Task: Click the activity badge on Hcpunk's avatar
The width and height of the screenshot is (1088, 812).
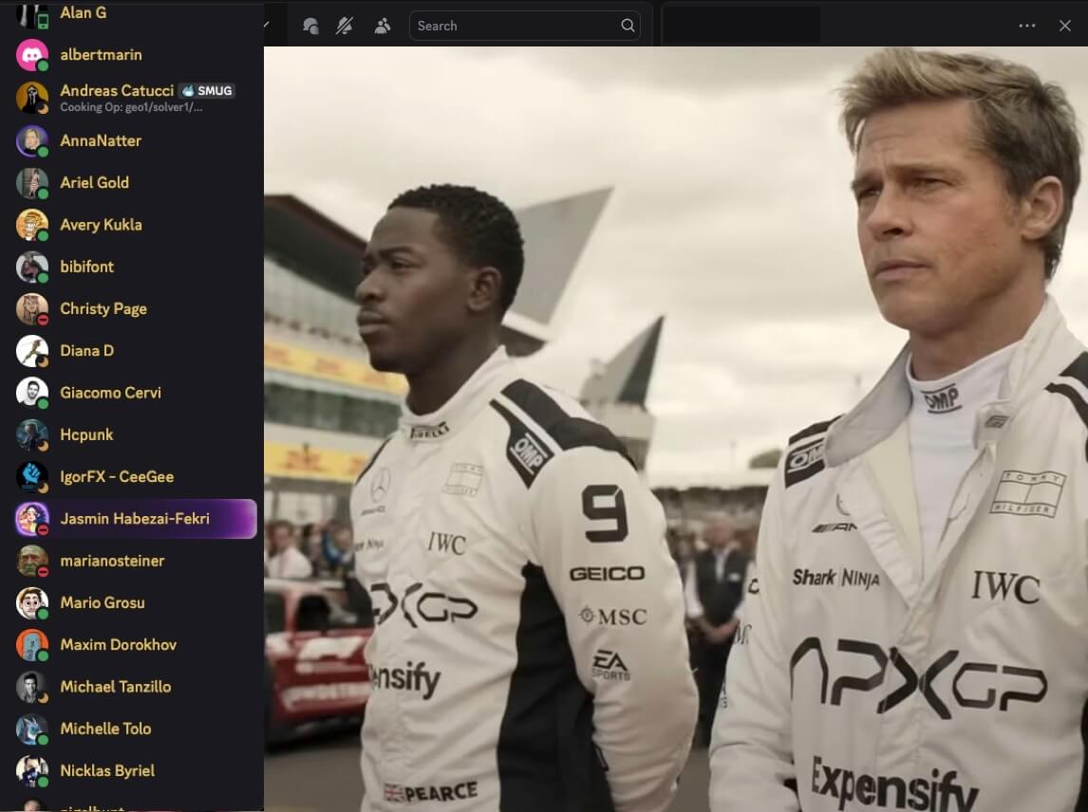Action: [x=43, y=445]
